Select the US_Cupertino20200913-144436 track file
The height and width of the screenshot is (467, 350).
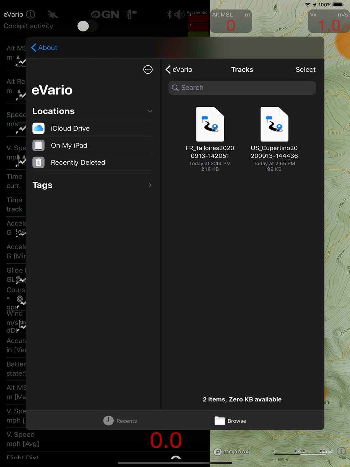(x=274, y=139)
